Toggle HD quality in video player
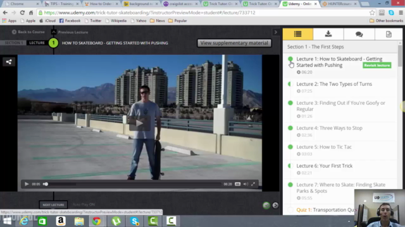 click(x=238, y=184)
